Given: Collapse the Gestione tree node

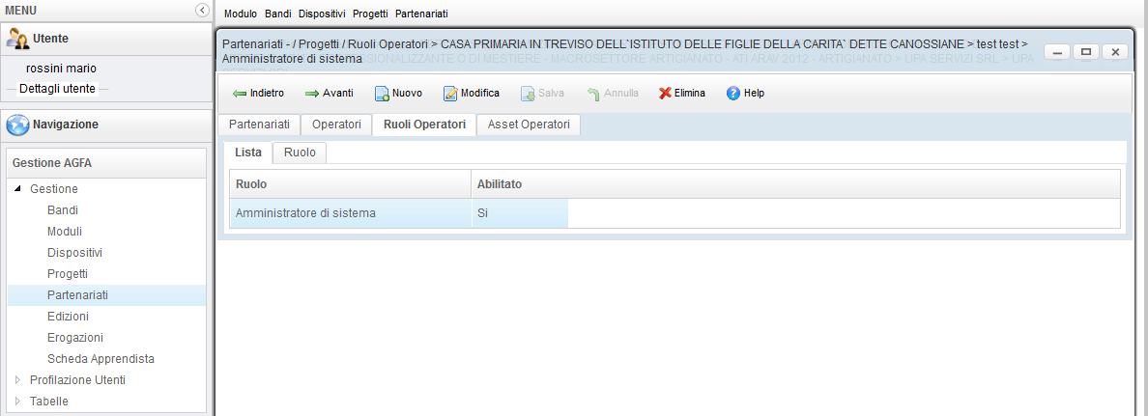Looking at the screenshot, I should click(x=18, y=189).
